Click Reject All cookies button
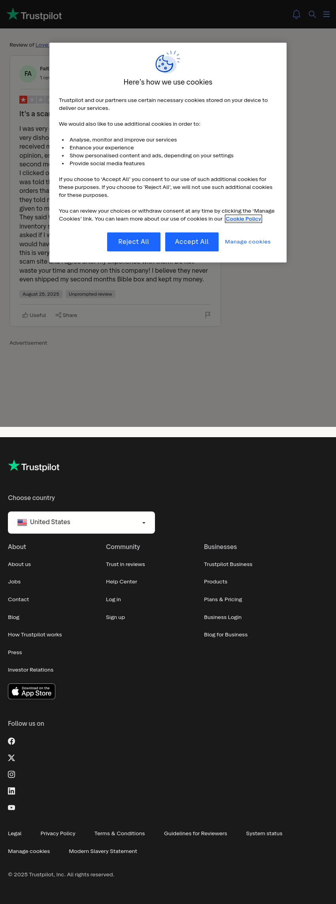The width and height of the screenshot is (336, 904). (134, 242)
